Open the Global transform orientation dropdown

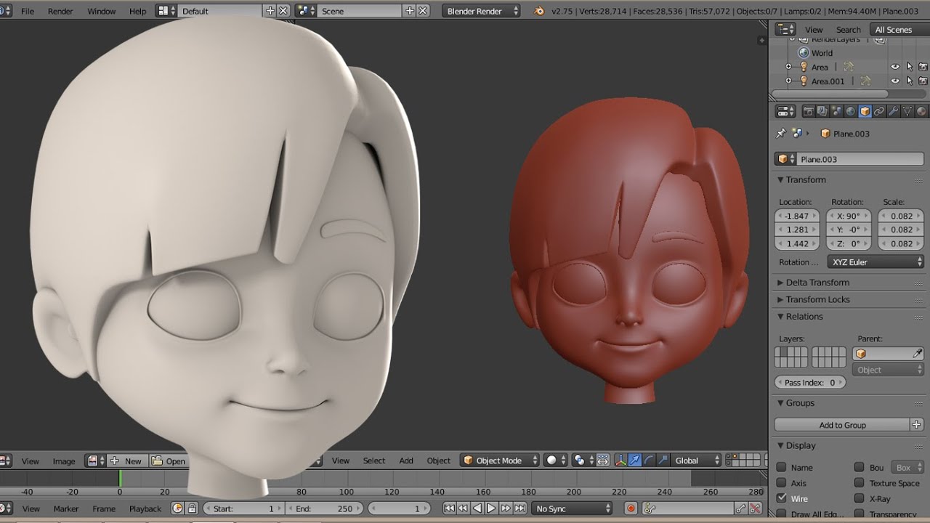(697, 460)
